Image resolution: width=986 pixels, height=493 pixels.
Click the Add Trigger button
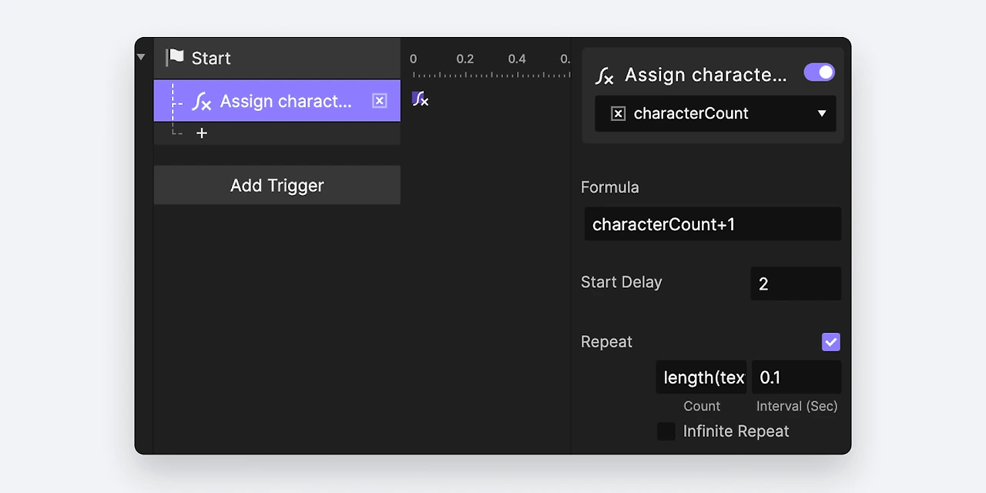(277, 186)
